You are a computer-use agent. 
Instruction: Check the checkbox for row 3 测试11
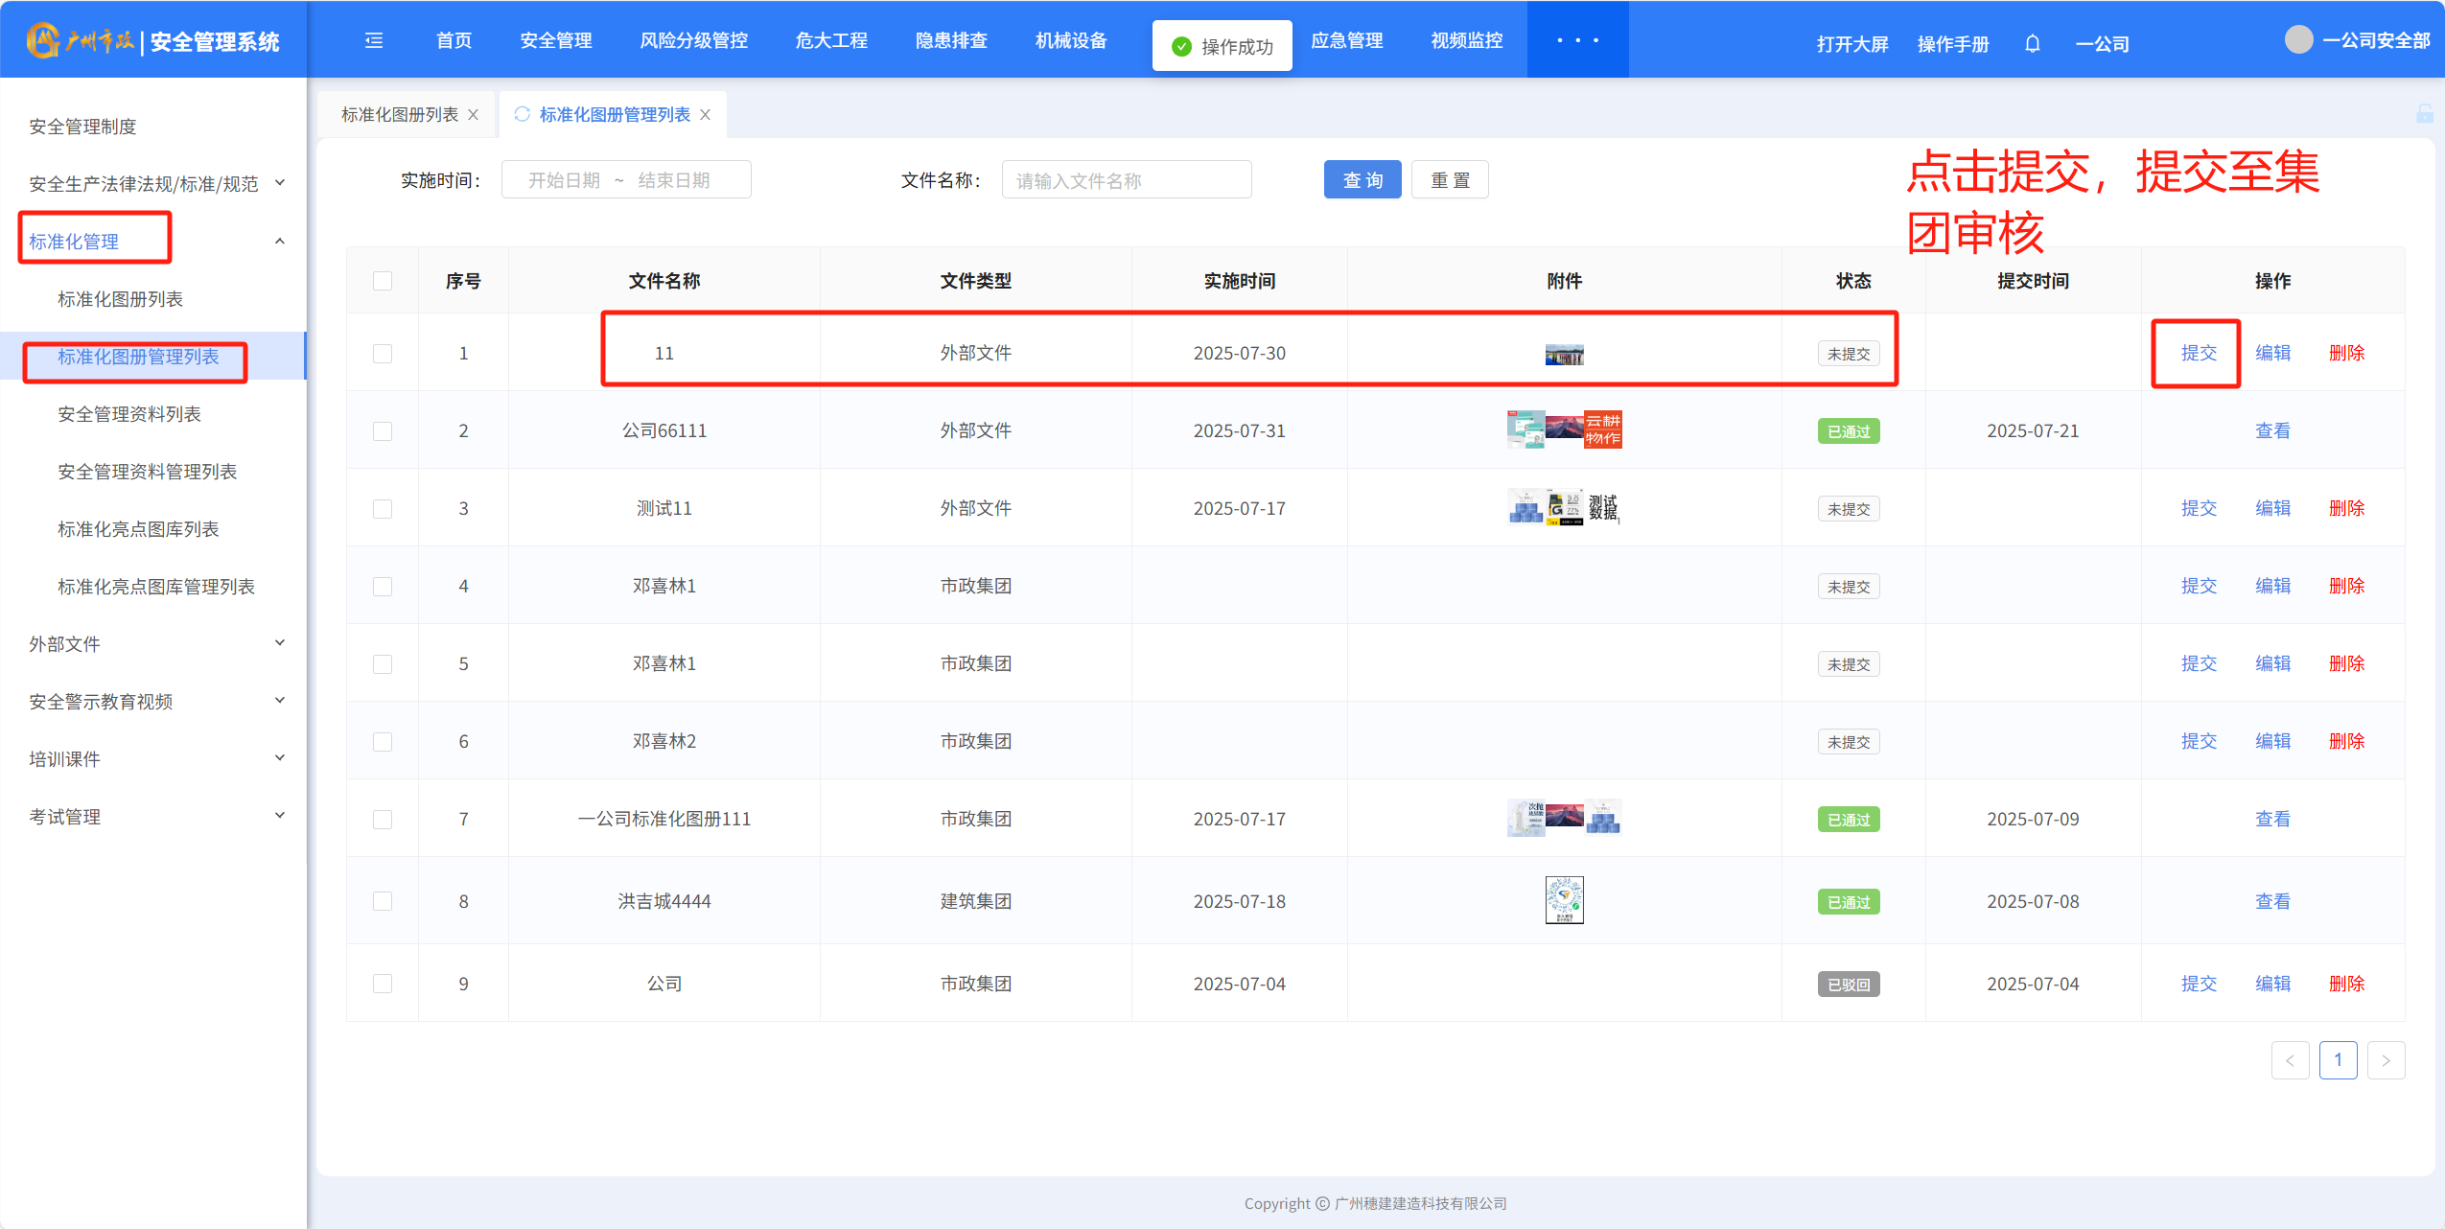(383, 509)
